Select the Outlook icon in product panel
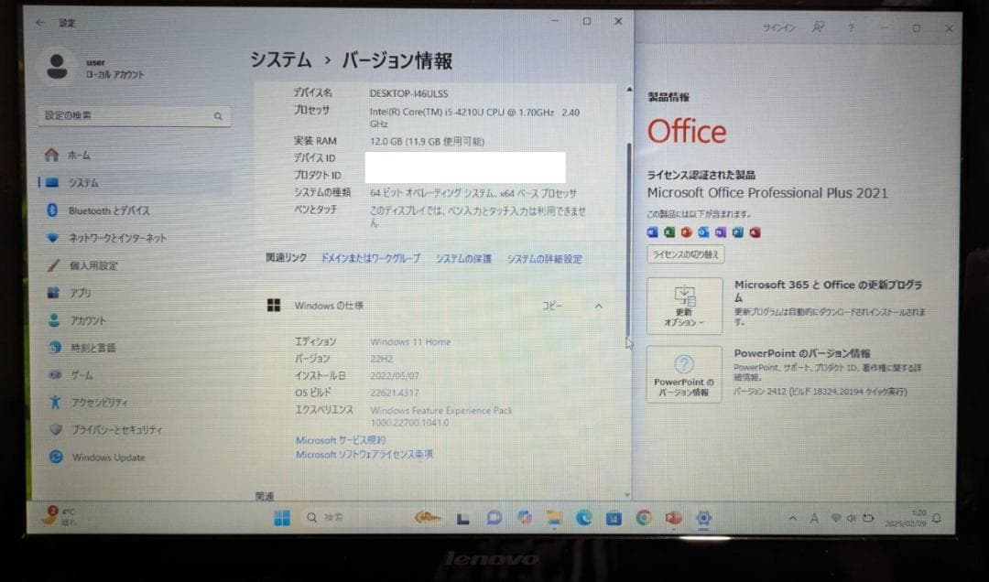The image size is (989, 582). pyautogui.click(x=702, y=232)
